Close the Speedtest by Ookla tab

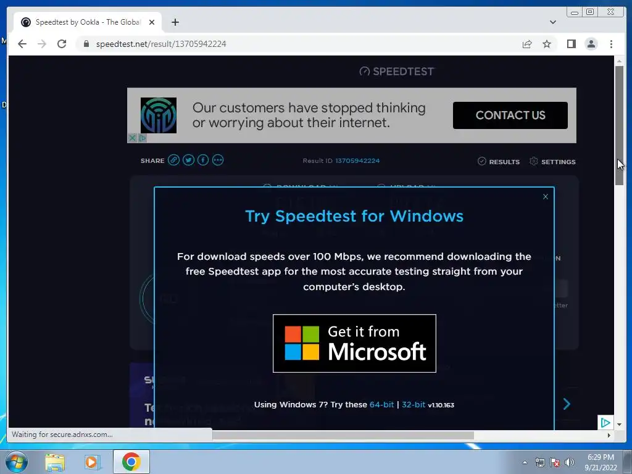152,22
